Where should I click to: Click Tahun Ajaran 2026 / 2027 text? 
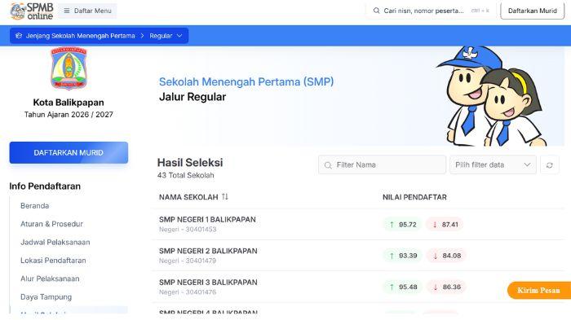click(69, 115)
